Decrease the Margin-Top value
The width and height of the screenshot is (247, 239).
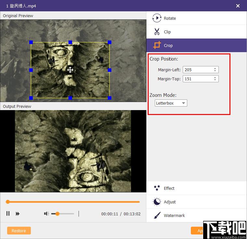coord(215,80)
